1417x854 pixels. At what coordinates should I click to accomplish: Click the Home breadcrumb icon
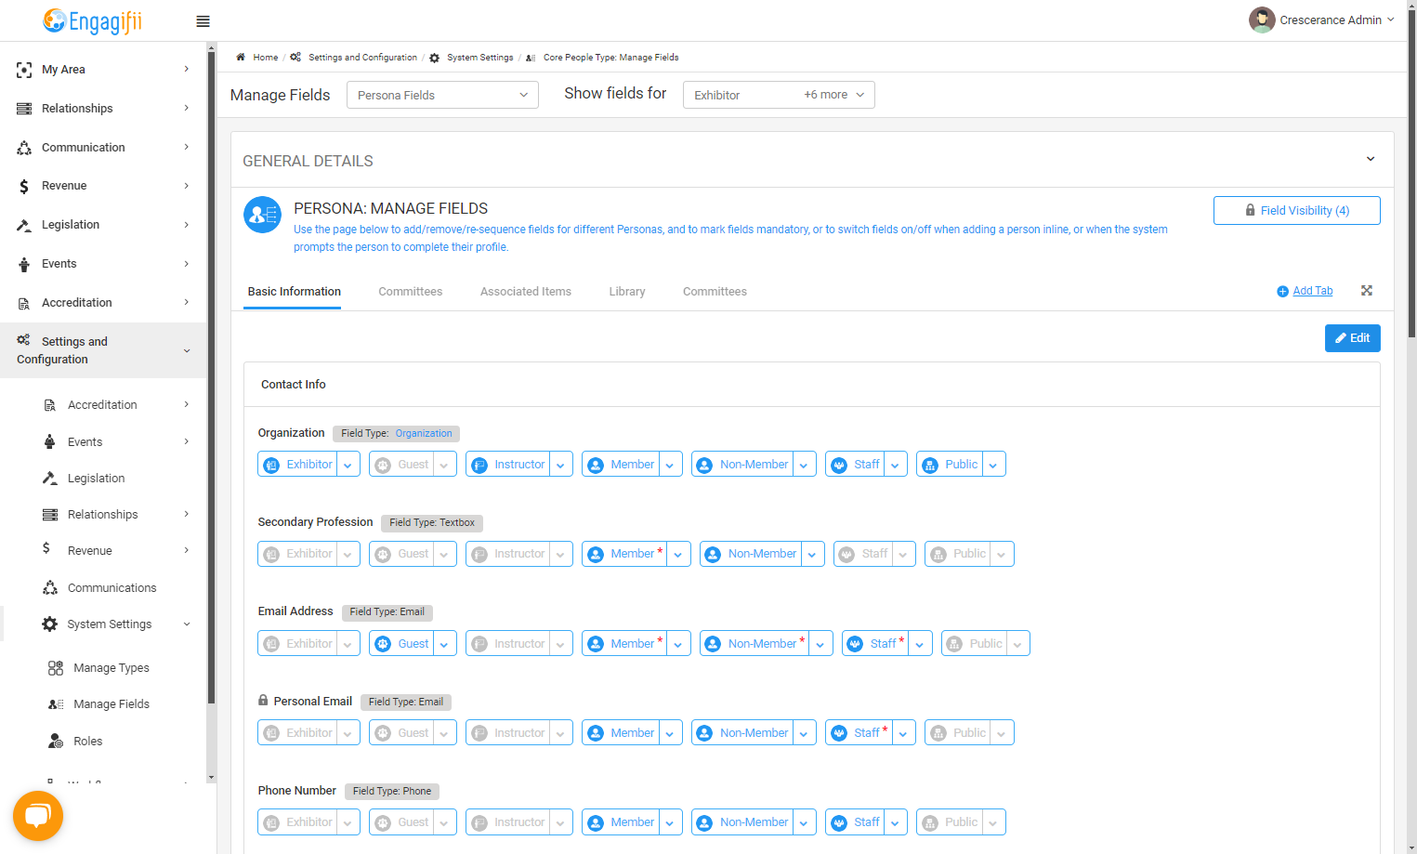[241, 58]
